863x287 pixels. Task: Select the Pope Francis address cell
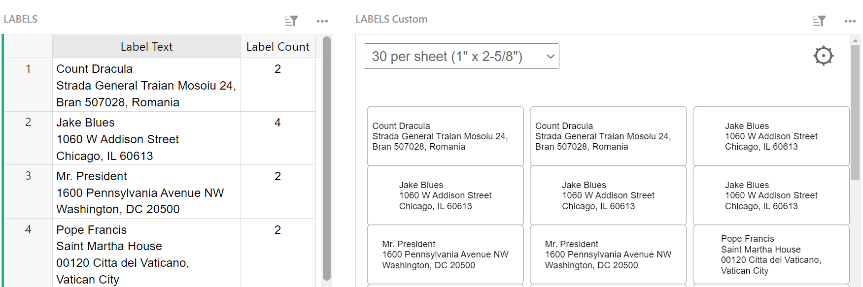pos(146,254)
